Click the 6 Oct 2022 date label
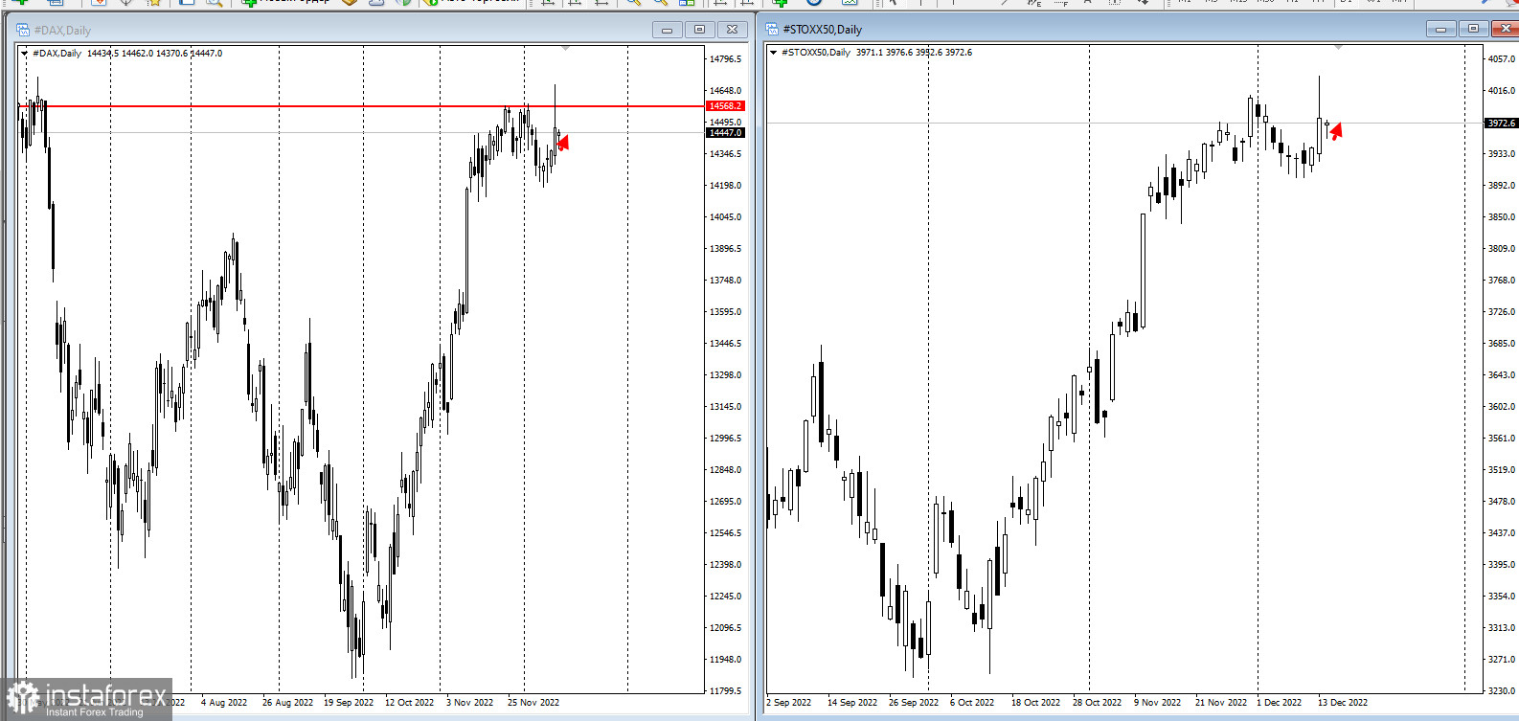Image resolution: width=1519 pixels, height=721 pixels. [972, 703]
